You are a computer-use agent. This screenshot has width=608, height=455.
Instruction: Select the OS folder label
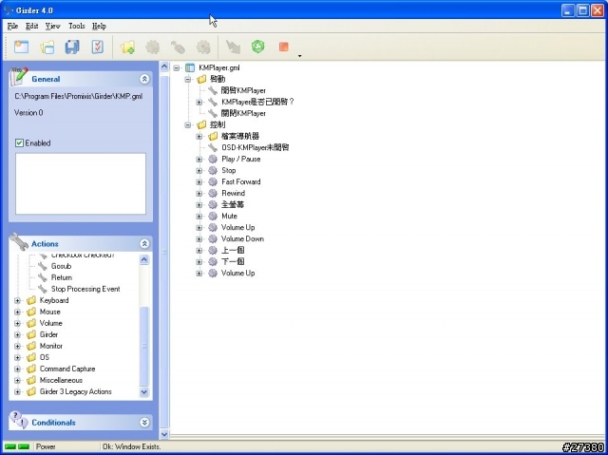(x=45, y=357)
